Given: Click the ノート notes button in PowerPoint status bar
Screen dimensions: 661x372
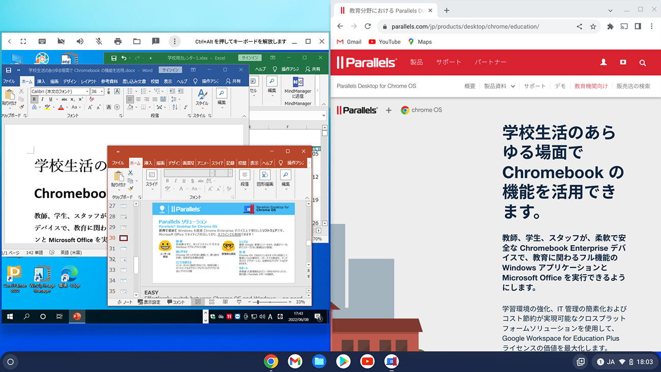Looking at the screenshot, I should pyautogui.click(x=125, y=302).
